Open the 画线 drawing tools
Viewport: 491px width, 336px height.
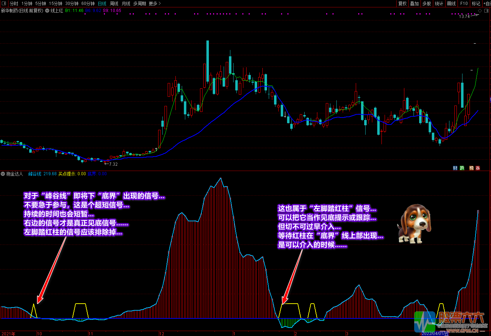(451, 4)
